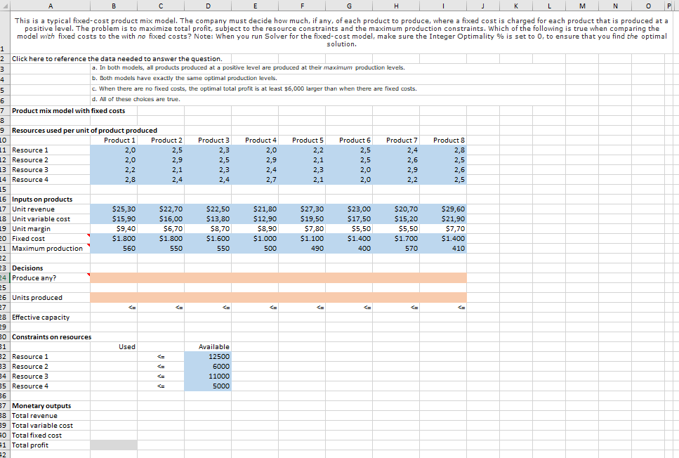Click the red comment marker beside Maximum production

point(89,246)
